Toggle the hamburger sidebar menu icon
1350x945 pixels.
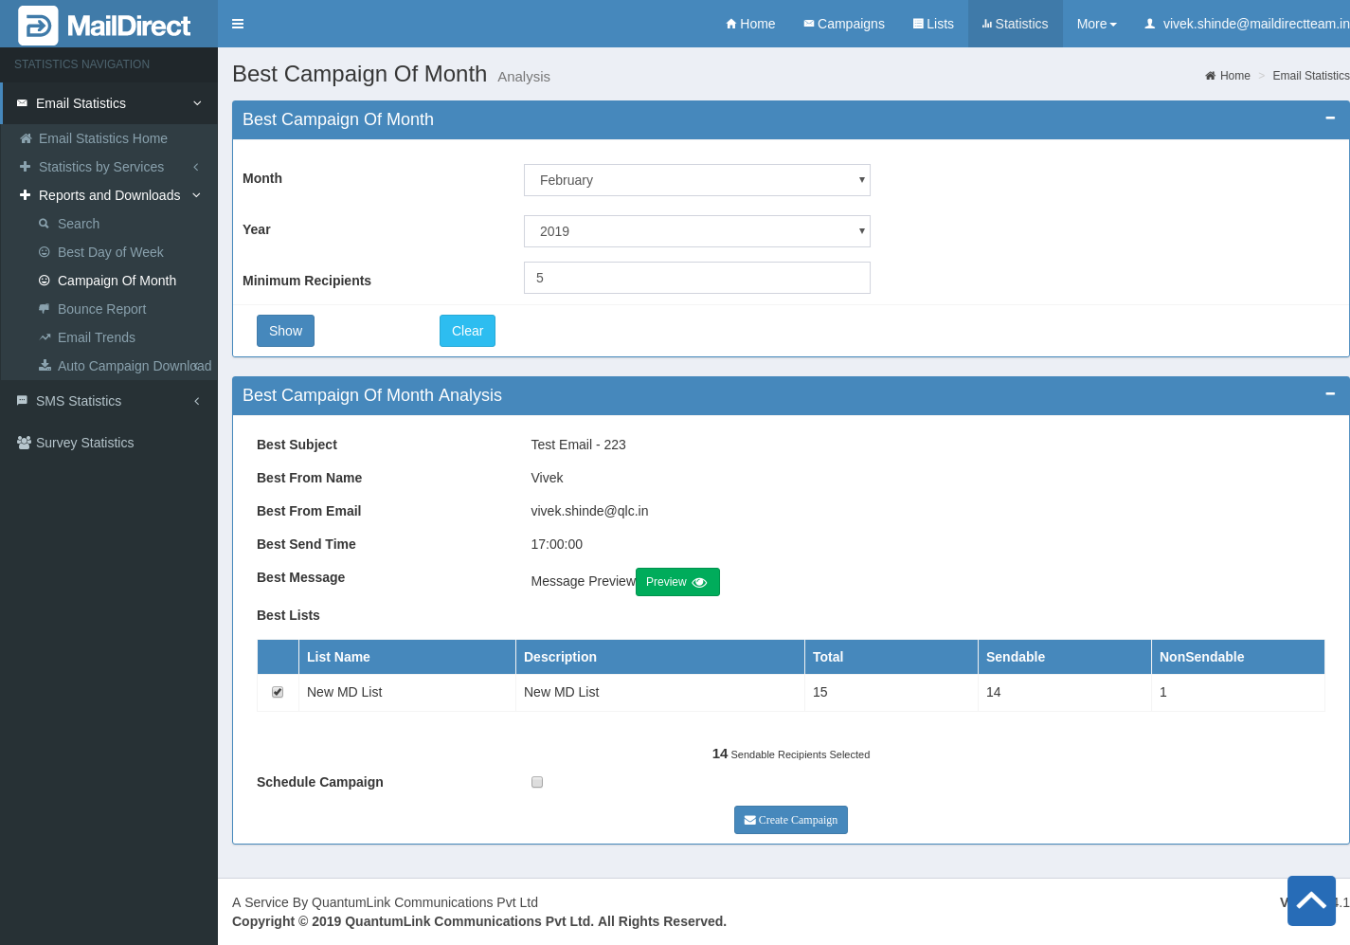[238, 24]
